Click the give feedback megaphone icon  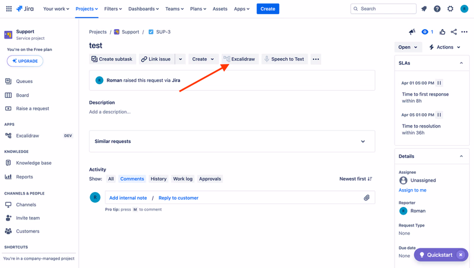click(412, 32)
